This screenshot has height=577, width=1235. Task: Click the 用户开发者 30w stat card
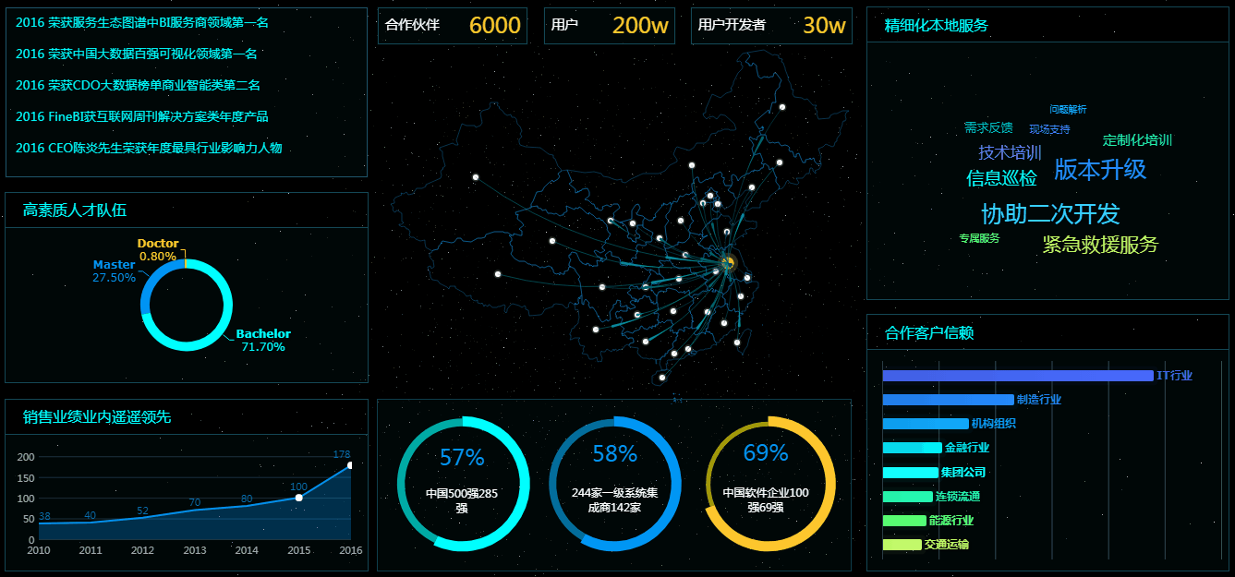[x=771, y=26]
